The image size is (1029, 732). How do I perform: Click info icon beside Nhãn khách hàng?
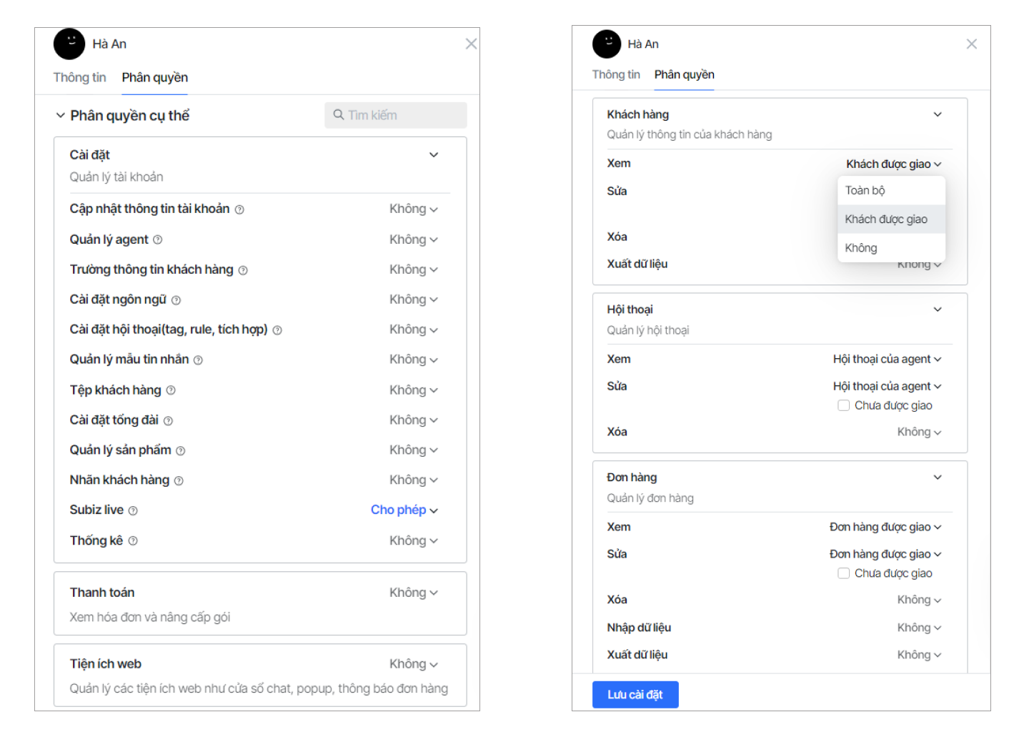click(179, 481)
